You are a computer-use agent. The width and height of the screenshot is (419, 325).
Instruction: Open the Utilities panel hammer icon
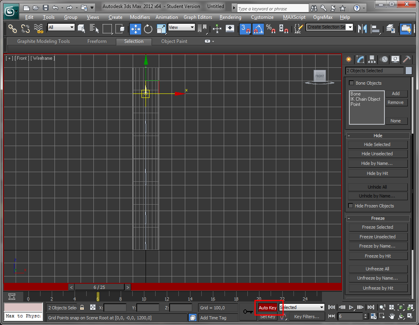(407, 59)
